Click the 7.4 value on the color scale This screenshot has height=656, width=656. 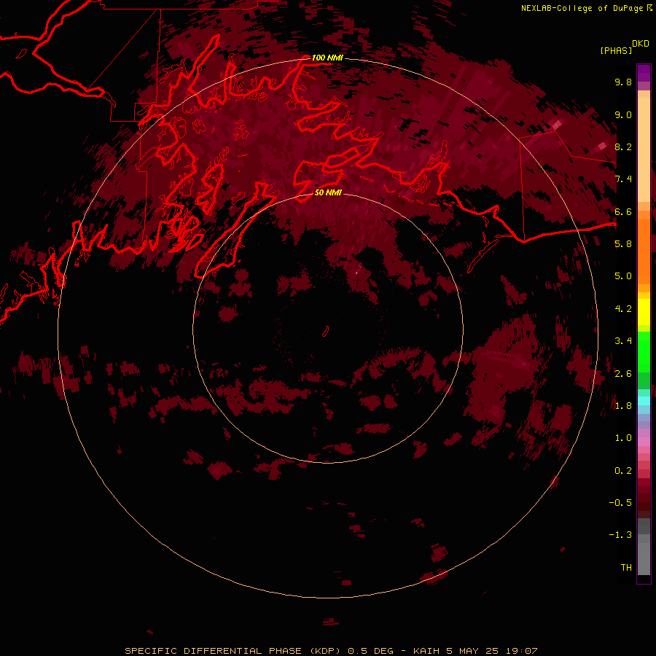(x=623, y=179)
